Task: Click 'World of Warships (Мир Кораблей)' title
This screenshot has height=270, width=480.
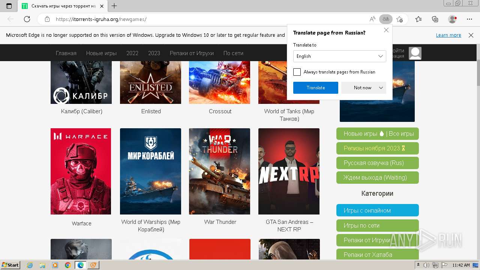Action: (x=151, y=226)
